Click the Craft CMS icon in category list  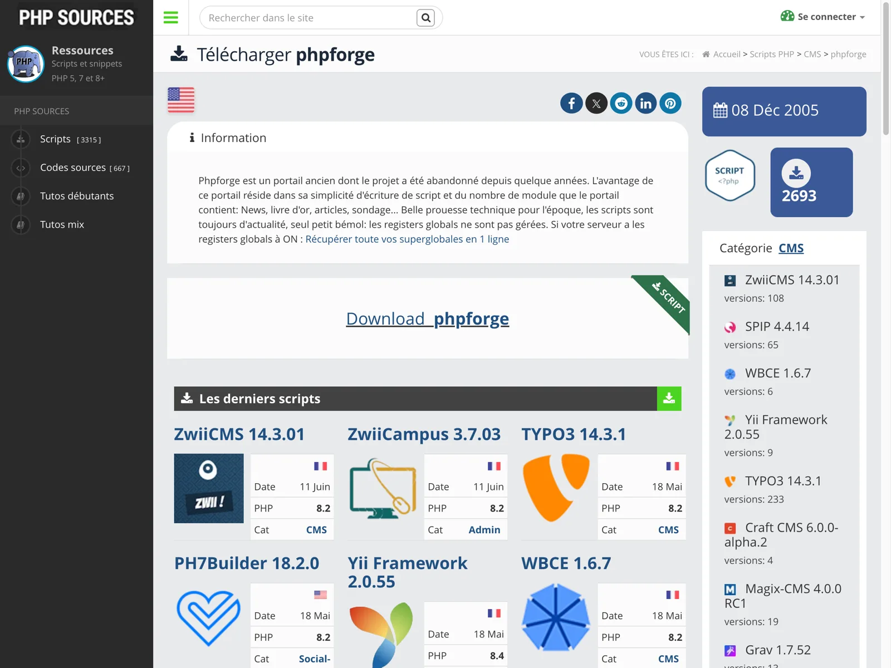tap(730, 528)
